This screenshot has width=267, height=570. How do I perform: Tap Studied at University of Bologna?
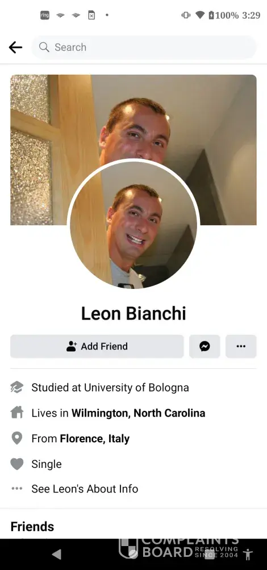point(110,388)
